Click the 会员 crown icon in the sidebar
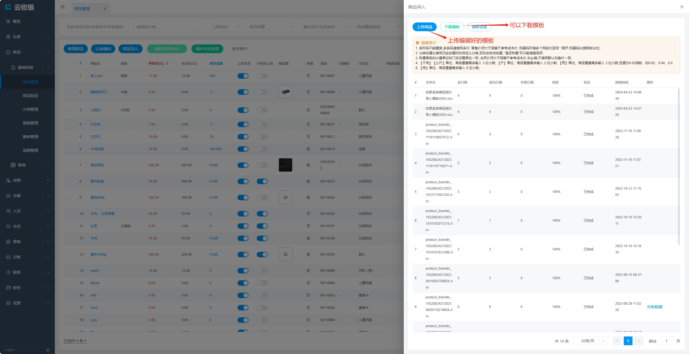This screenshot has width=689, height=354. (x=8, y=226)
